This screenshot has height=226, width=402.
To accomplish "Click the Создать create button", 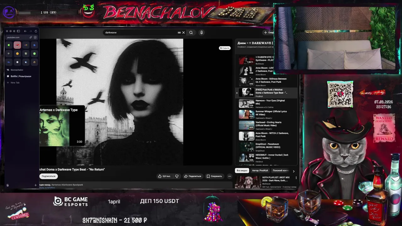I will pos(269,33).
